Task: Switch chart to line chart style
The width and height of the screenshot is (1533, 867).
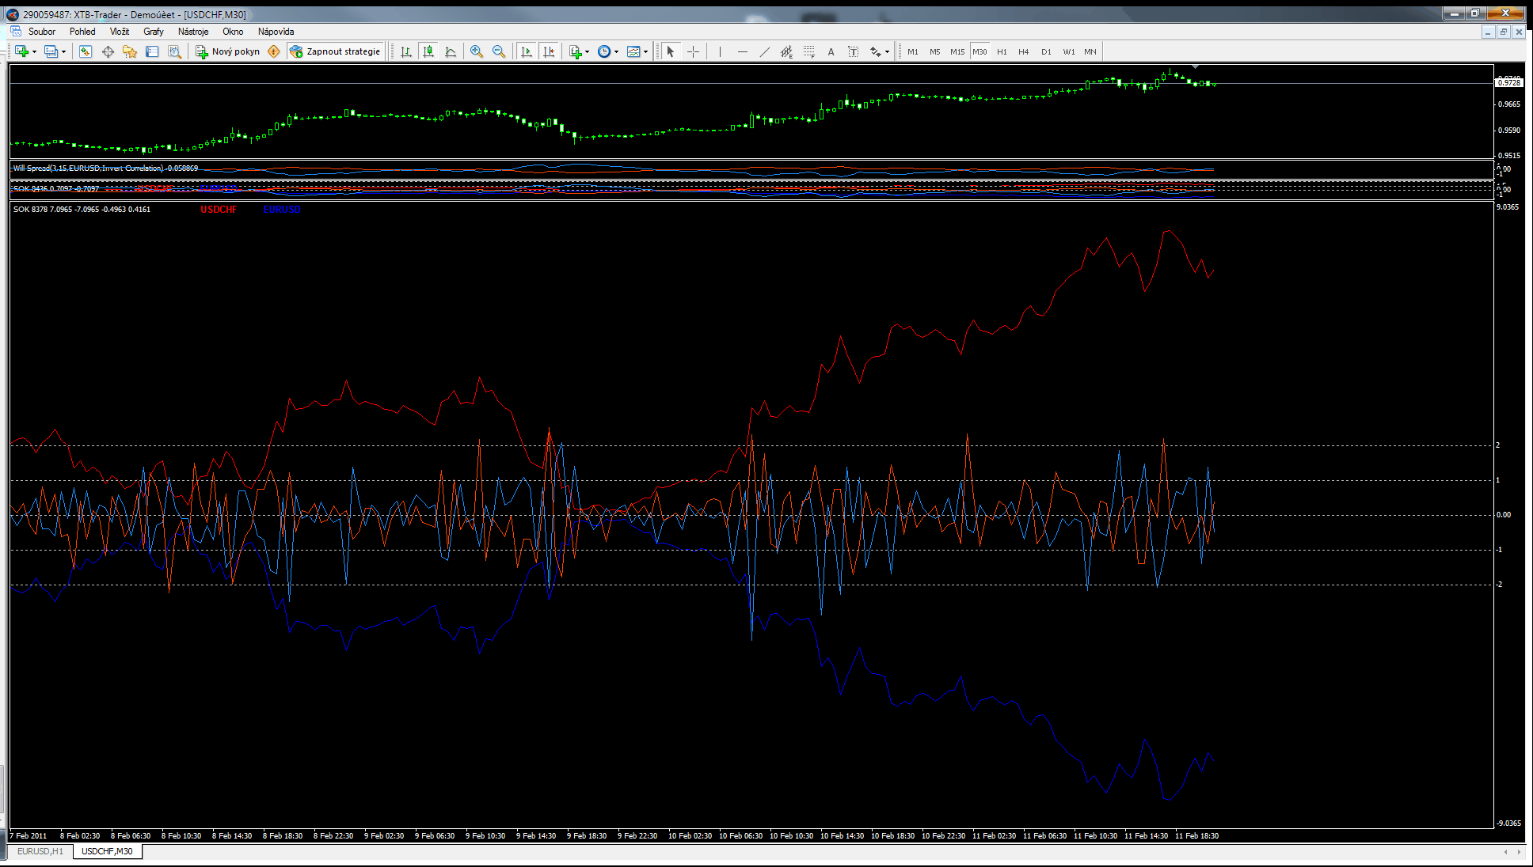Action: (x=451, y=51)
